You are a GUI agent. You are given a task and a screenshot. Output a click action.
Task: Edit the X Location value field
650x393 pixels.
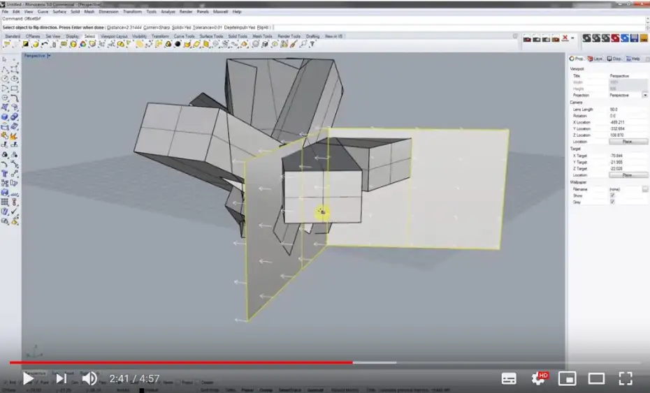[628, 123]
